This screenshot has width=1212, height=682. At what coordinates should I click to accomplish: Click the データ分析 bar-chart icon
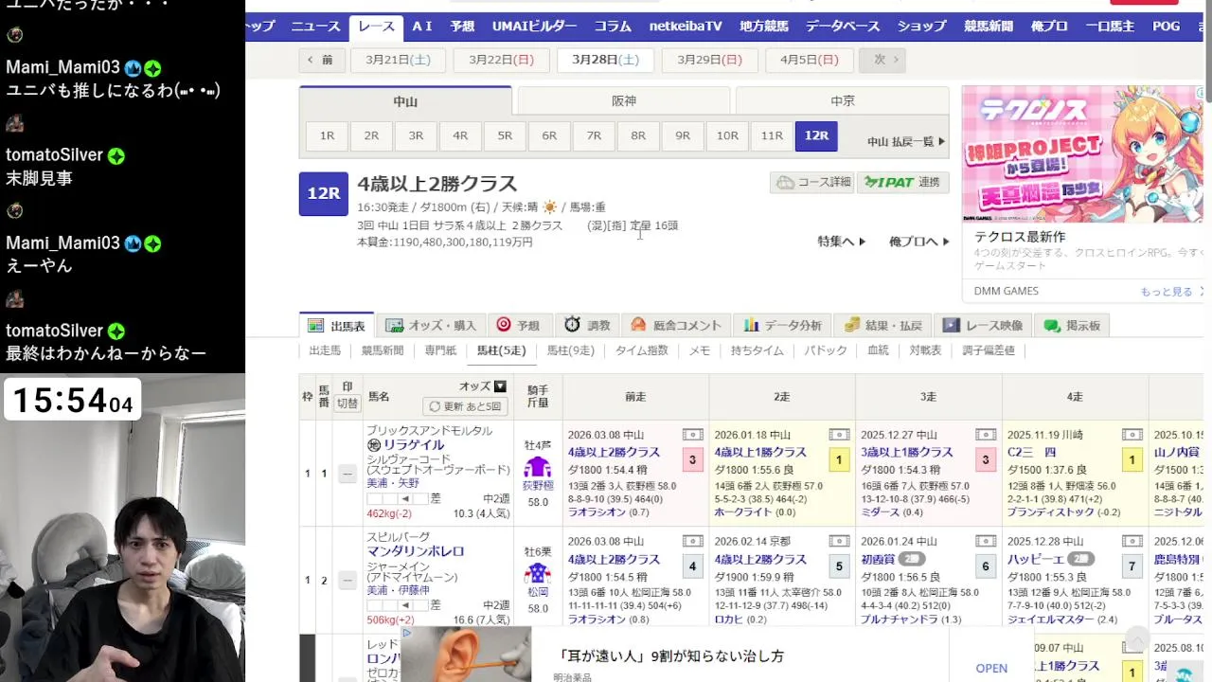[x=751, y=325]
